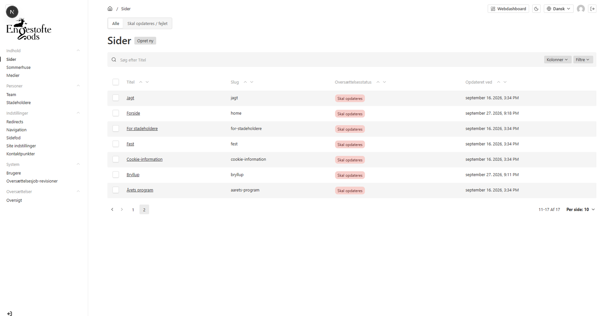The height and width of the screenshot is (316, 606).
Task: Click the N avatar badge above the logo
Action: pos(12,12)
